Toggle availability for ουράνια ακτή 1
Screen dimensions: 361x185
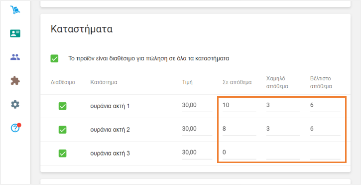(62, 106)
